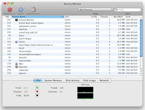Select the Flash Player plug-in process

[71, 45]
